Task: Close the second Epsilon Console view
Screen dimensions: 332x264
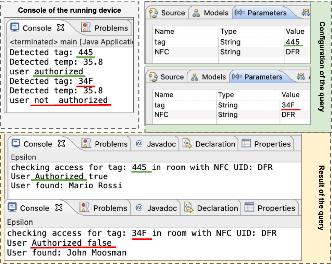Action: coord(59,207)
